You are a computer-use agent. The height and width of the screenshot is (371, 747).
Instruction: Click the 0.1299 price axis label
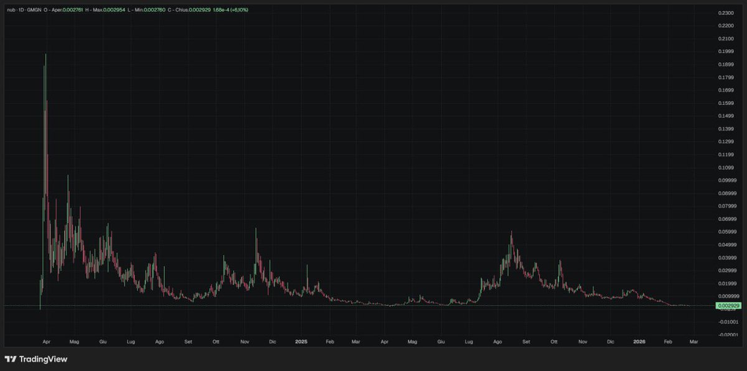[725, 142]
